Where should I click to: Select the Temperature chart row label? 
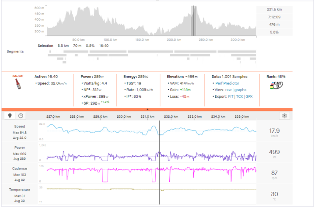point(20,189)
